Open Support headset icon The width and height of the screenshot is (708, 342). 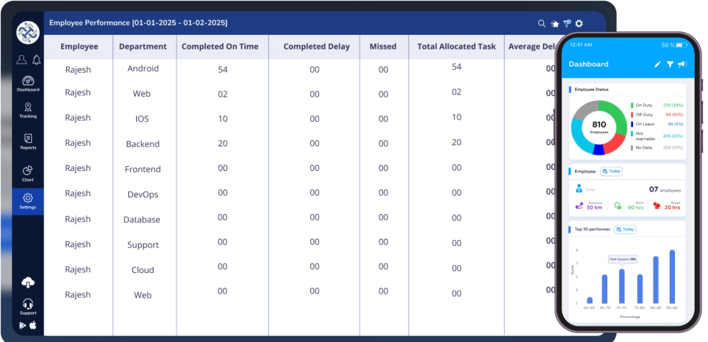(x=28, y=307)
